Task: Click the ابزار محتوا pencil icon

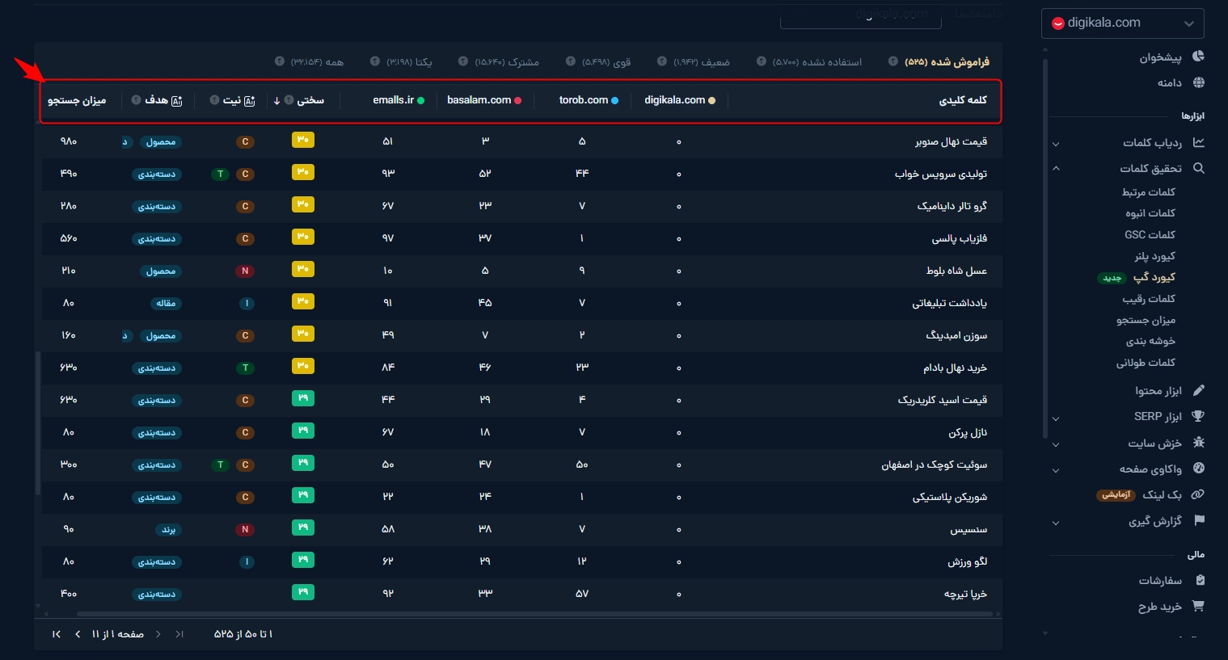Action: click(1198, 390)
